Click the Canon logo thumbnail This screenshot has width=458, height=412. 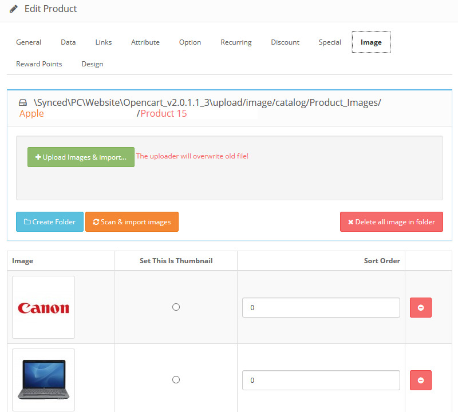coord(44,308)
